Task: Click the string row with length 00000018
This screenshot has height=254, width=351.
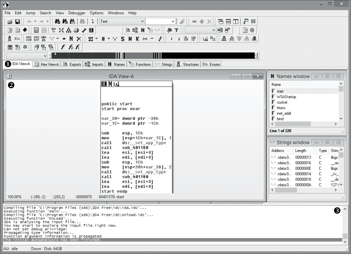Action: point(304,180)
